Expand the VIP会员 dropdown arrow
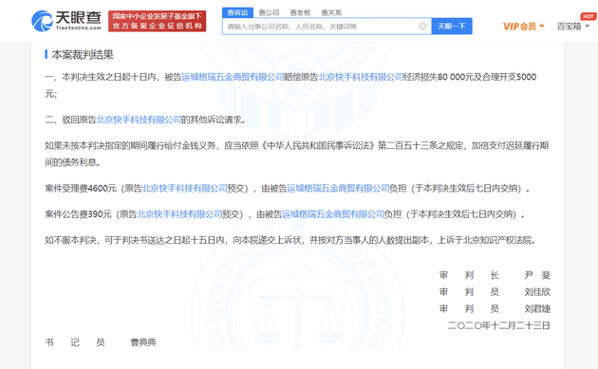 542,27
